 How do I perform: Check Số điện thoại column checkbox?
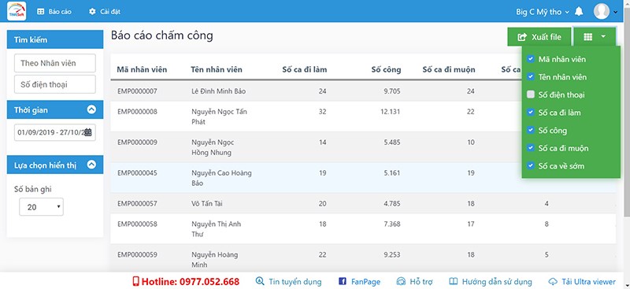[x=530, y=94]
